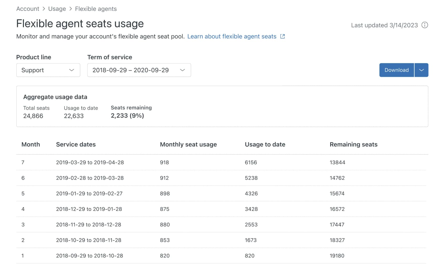
Task: Click the Remaining seats column header
Action: pyautogui.click(x=354, y=144)
